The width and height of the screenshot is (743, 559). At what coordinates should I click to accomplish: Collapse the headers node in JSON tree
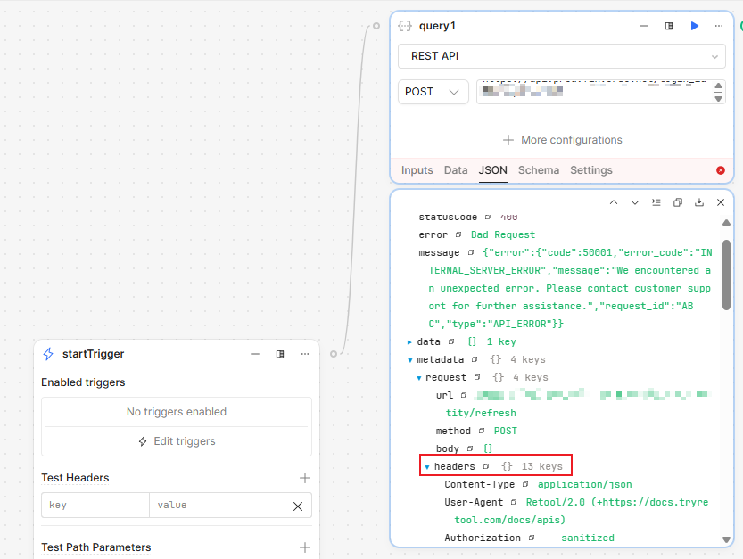427,466
